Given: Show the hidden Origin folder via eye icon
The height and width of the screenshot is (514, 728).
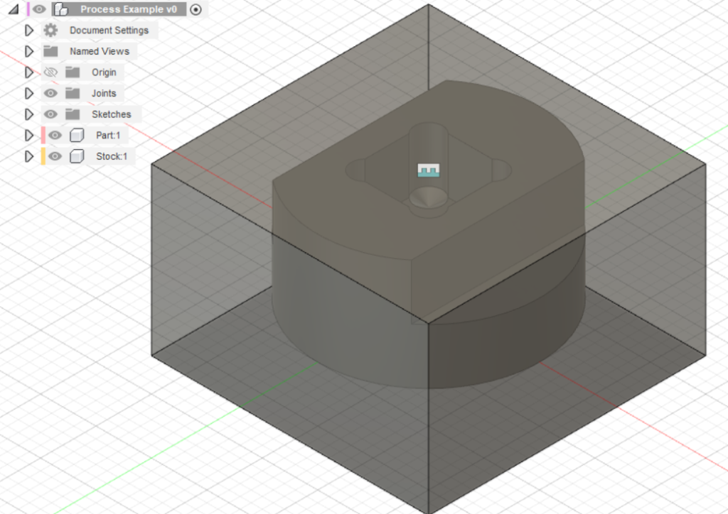Looking at the screenshot, I should (x=50, y=72).
